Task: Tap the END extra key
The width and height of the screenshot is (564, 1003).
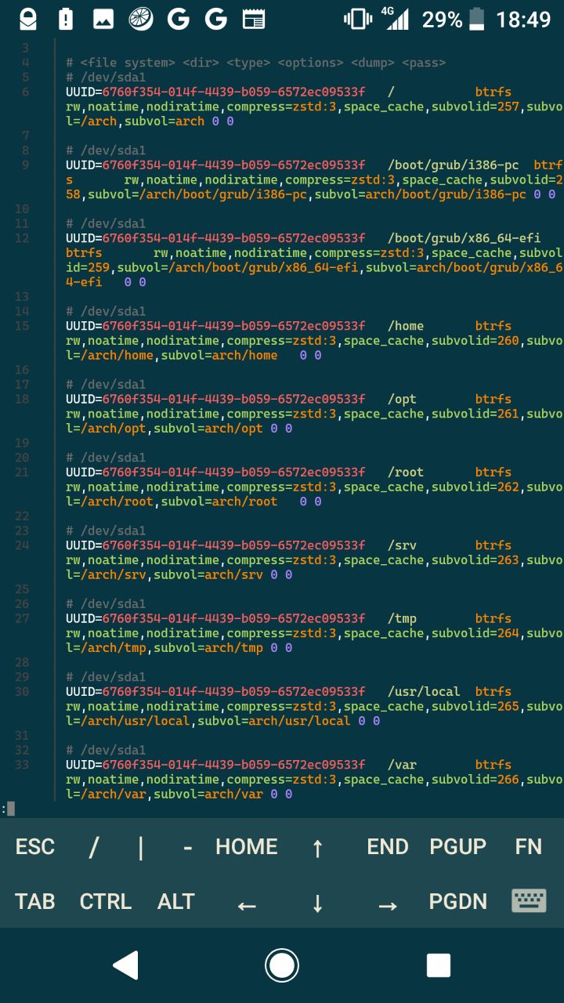Action: [388, 846]
